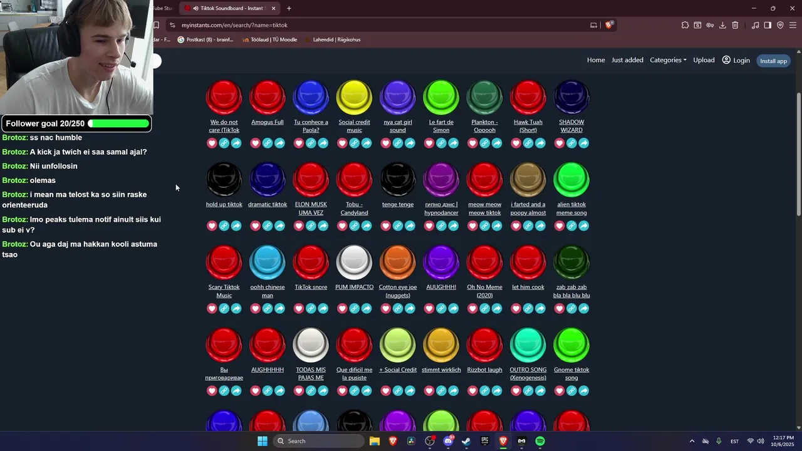
Task: Open a new browser tab
Action: [289, 8]
